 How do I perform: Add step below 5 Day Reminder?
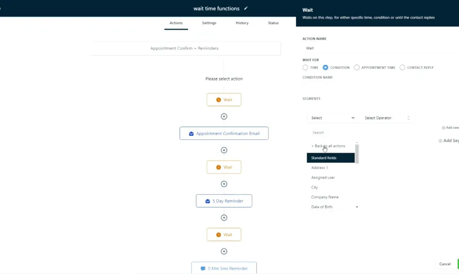click(x=224, y=218)
